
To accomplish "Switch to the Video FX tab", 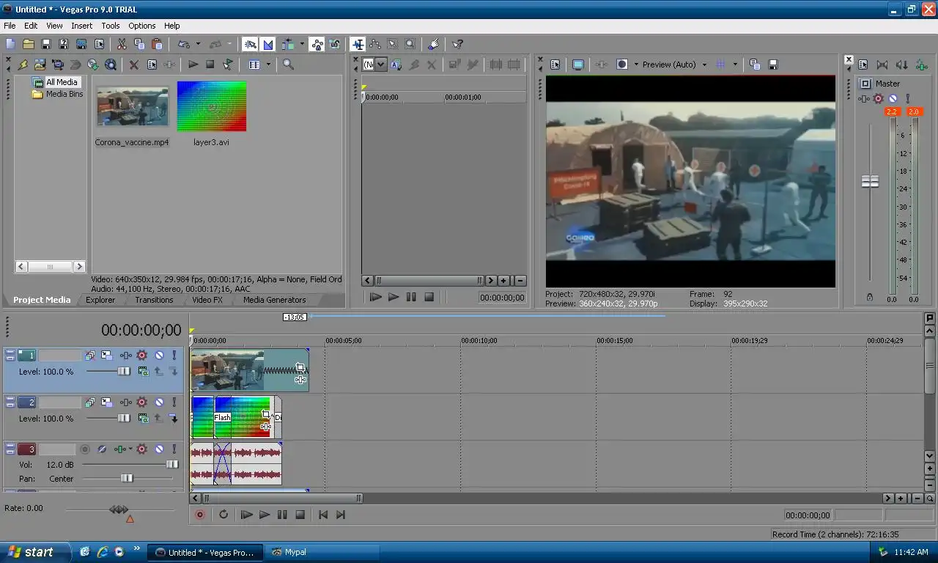I will (x=207, y=300).
